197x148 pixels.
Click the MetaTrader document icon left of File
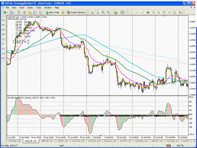click(x=3, y=8)
